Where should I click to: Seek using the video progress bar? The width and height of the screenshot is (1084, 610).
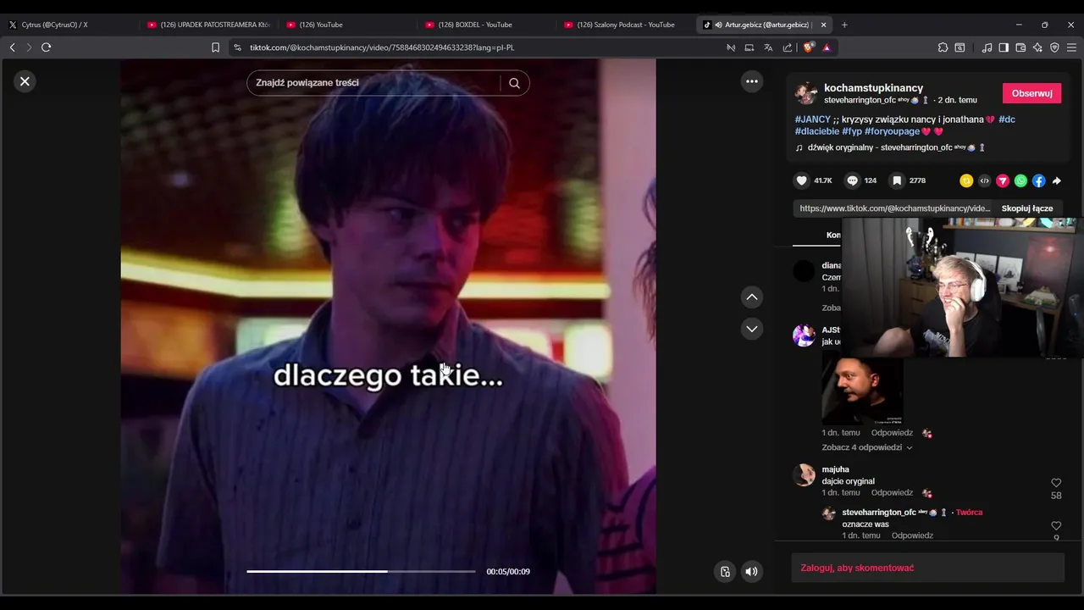pyautogui.click(x=361, y=571)
